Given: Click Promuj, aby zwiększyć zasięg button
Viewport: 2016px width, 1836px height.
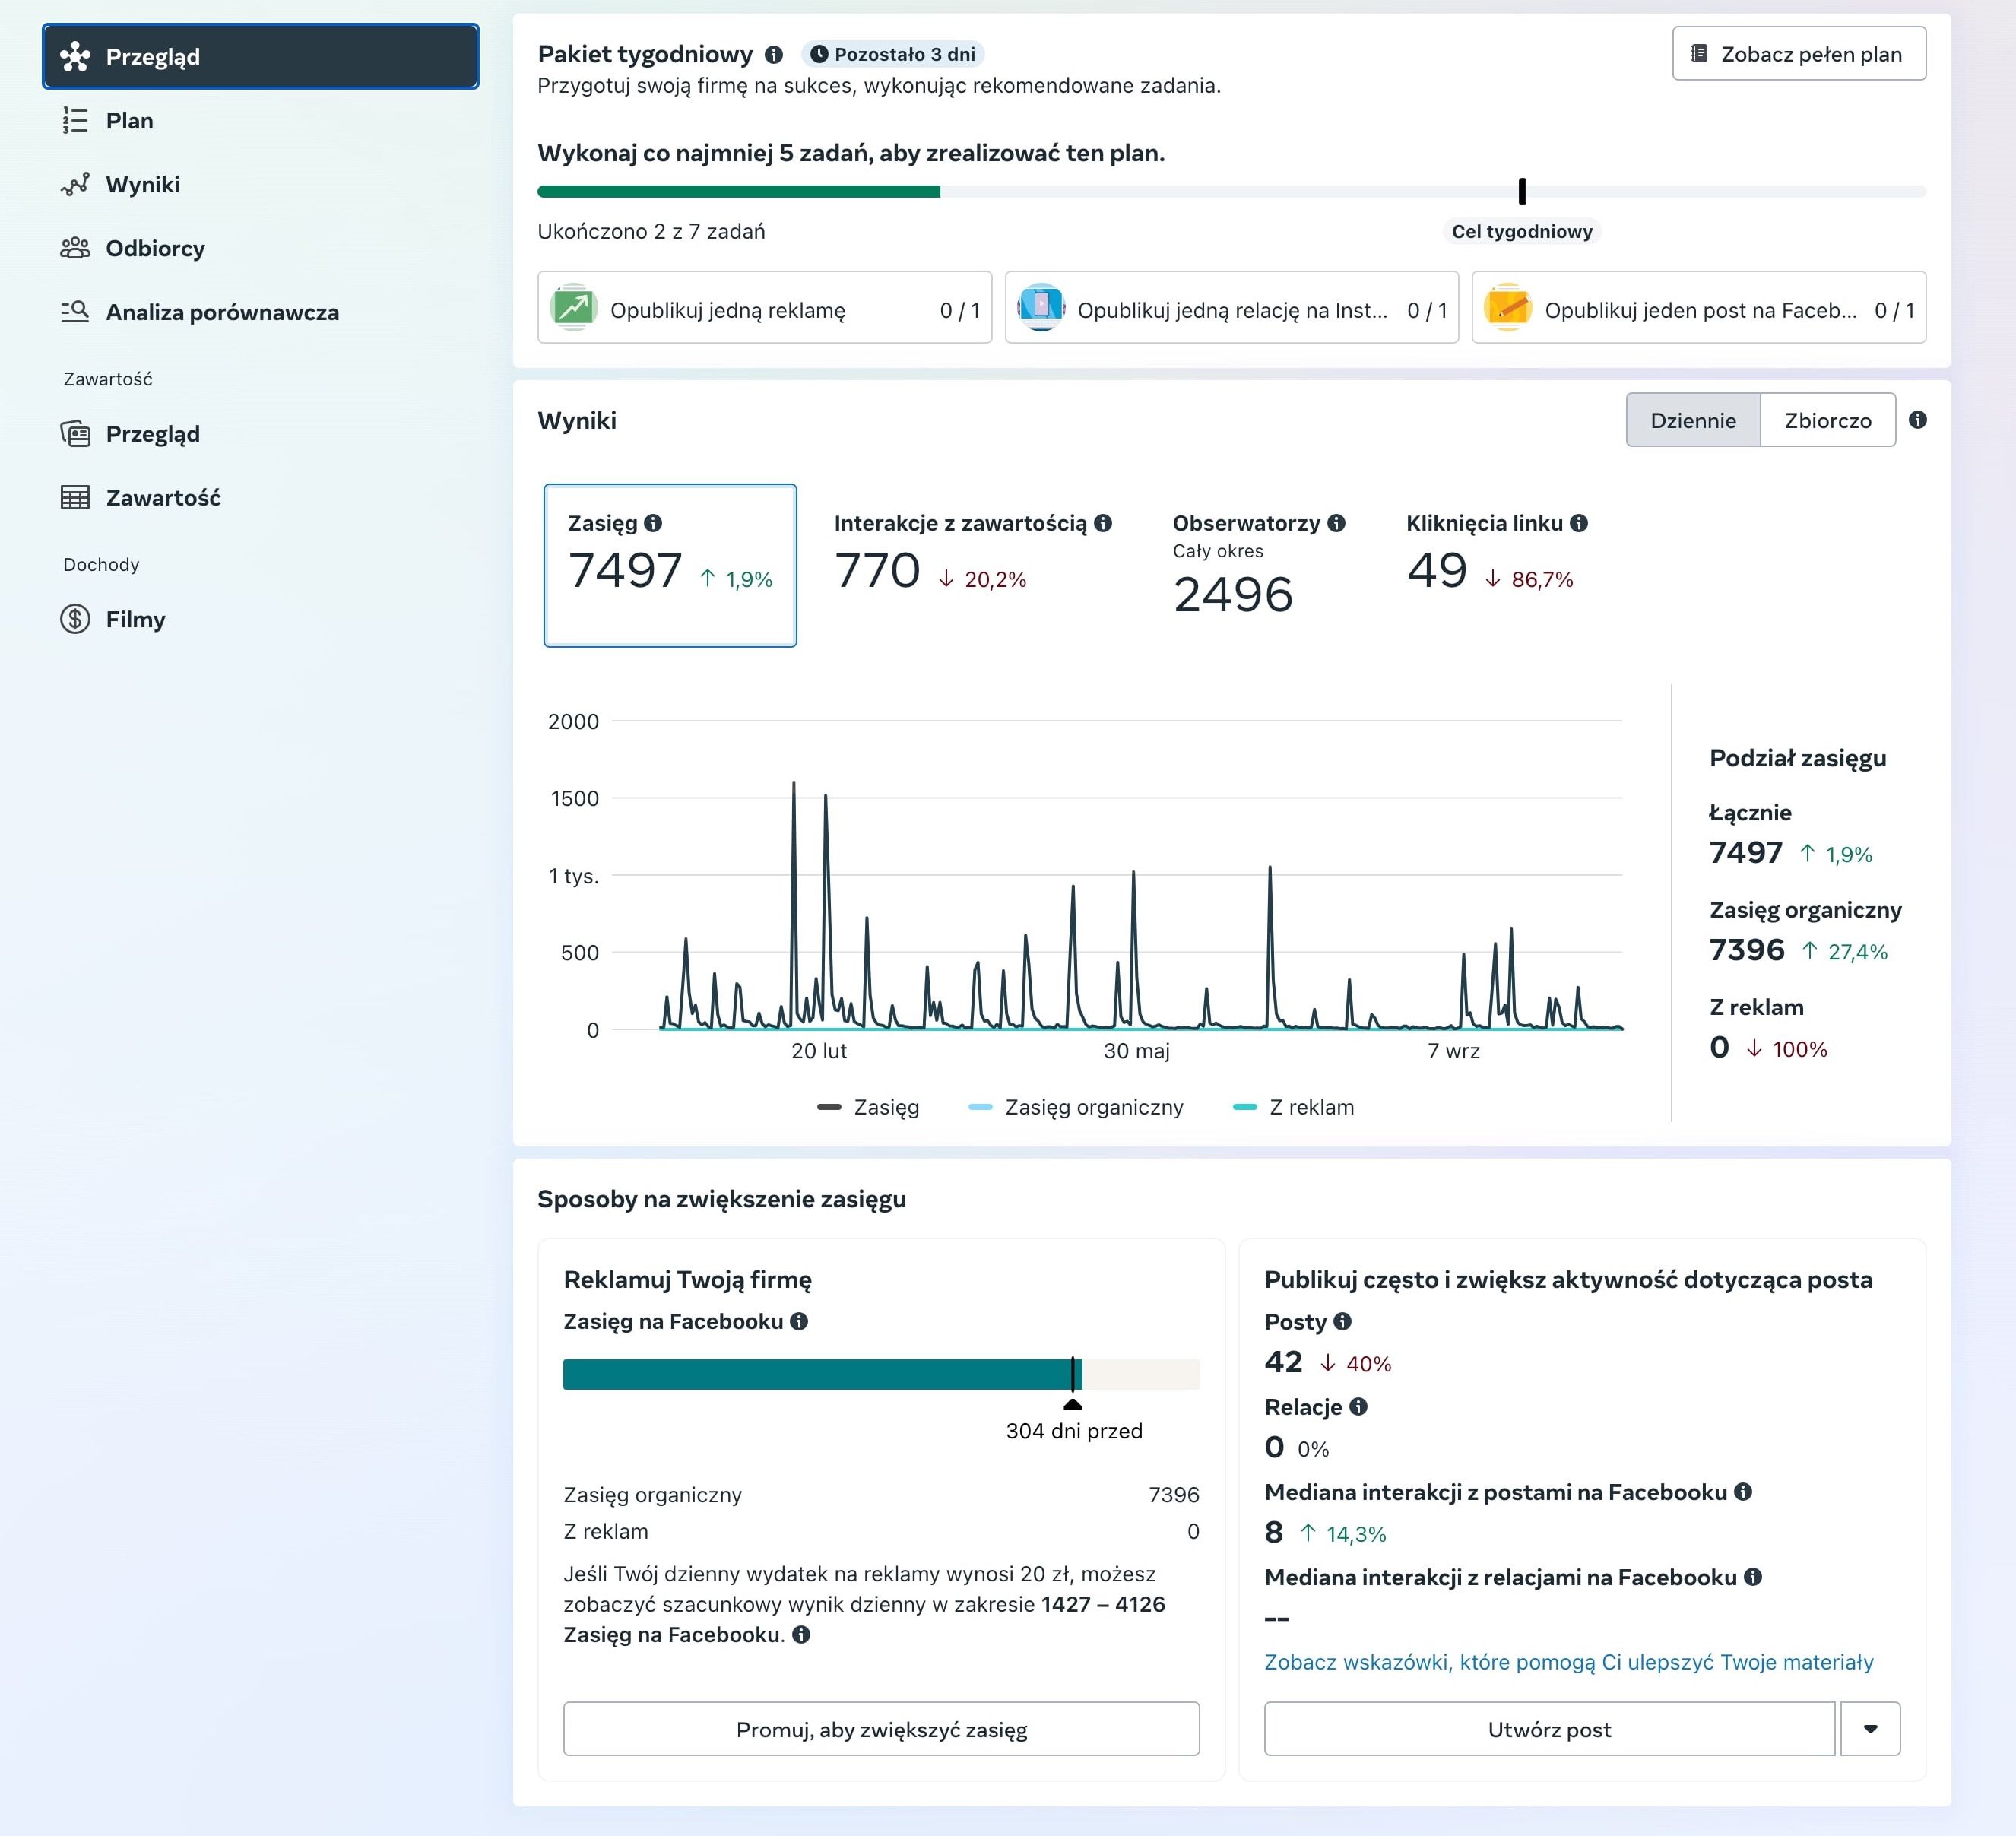Looking at the screenshot, I should [881, 1729].
